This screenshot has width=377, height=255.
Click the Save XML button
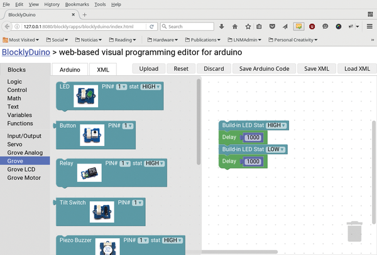pos(317,68)
